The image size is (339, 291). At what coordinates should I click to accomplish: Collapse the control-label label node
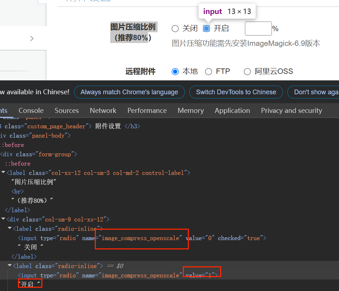click(3, 173)
